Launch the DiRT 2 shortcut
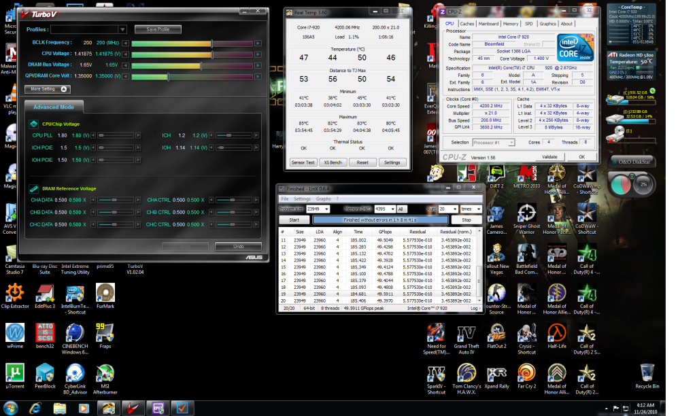The height and width of the screenshot is (416, 695). click(x=496, y=176)
